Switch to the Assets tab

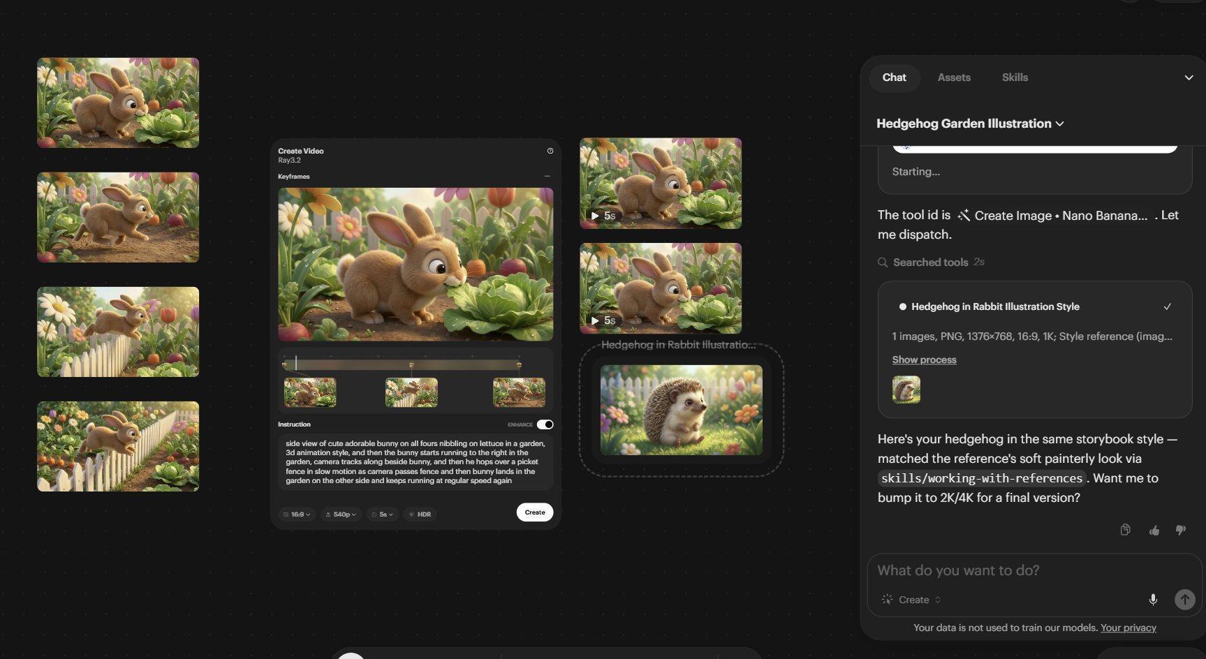(954, 77)
